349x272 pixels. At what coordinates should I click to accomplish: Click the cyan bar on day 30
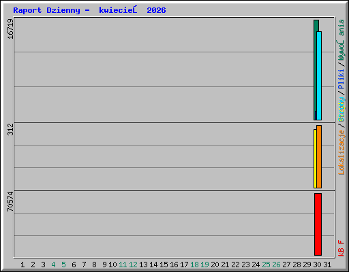319,75
